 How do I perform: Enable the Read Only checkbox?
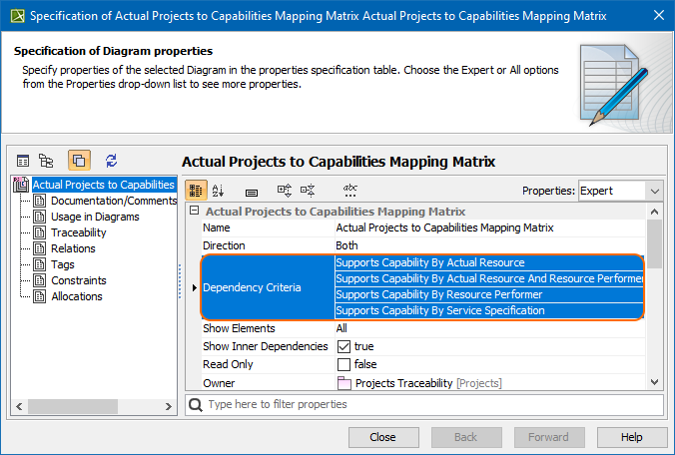[343, 365]
